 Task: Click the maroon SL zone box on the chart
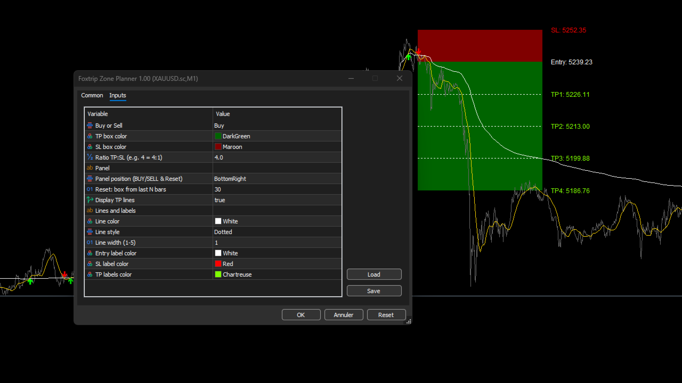(480, 46)
